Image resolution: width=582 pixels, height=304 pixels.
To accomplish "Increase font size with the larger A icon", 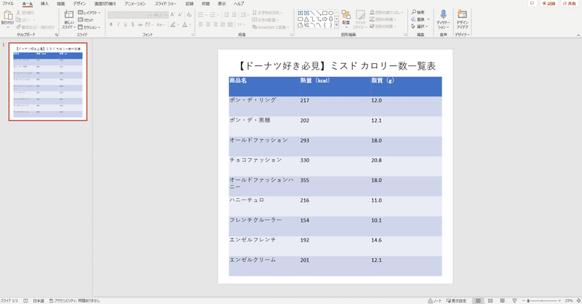I will [x=172, y=15].
